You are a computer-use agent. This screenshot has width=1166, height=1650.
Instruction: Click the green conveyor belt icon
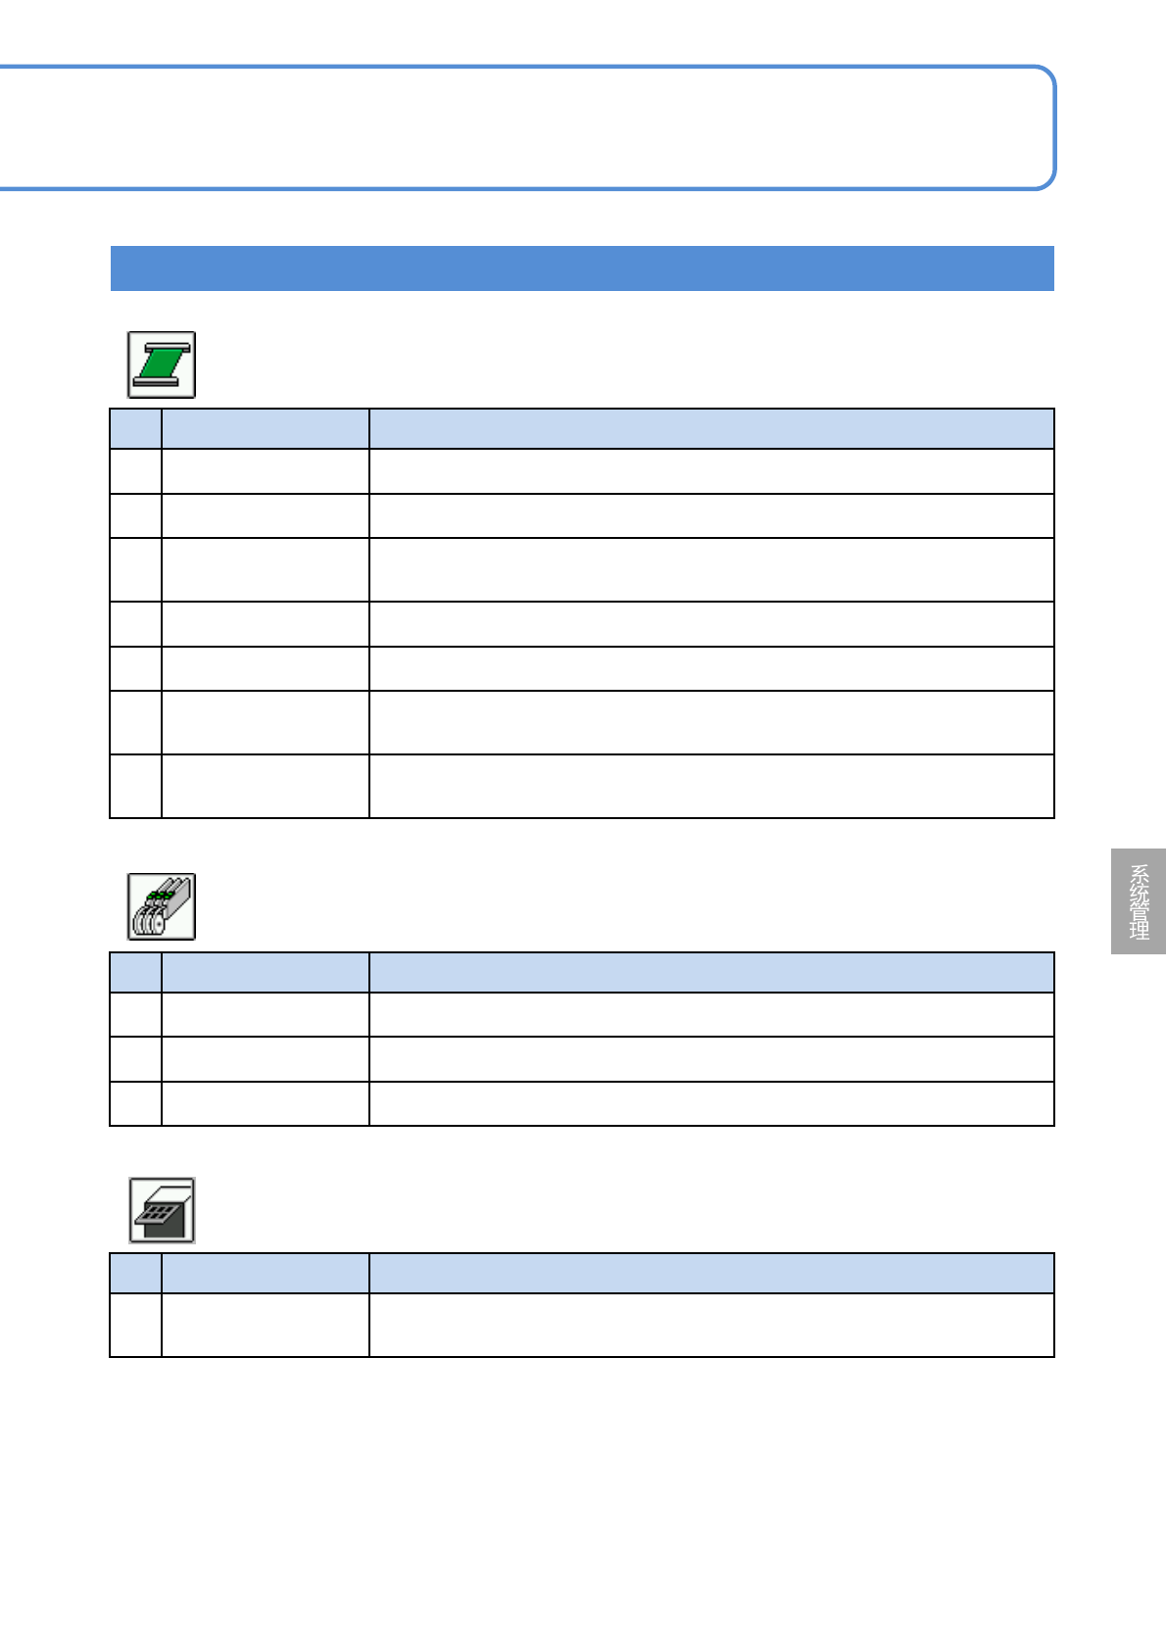tap(162, 364)
